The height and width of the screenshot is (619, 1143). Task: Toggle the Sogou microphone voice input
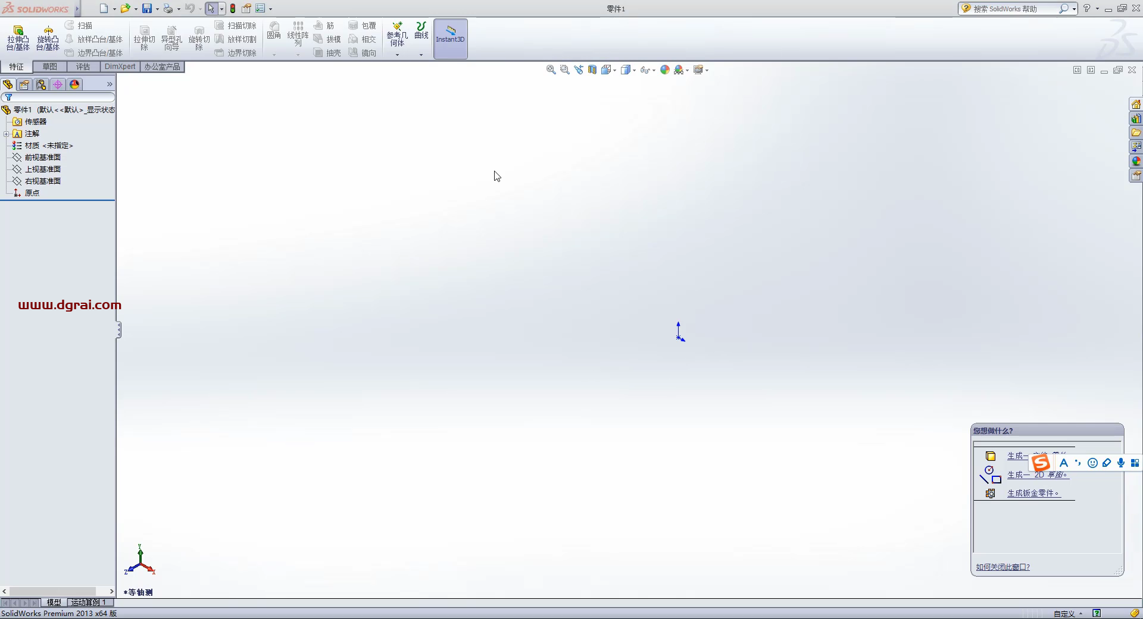[1121, 463]
